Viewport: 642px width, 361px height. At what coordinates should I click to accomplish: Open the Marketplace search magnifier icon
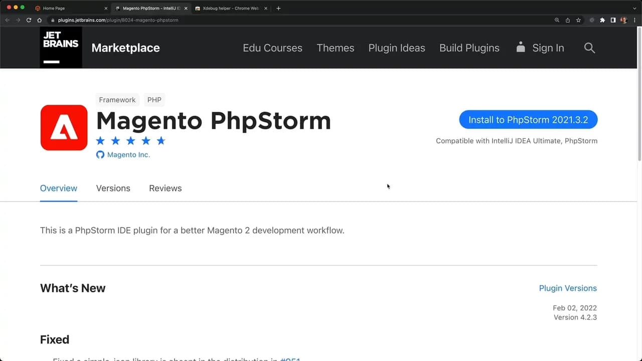(x=589, y=48)
